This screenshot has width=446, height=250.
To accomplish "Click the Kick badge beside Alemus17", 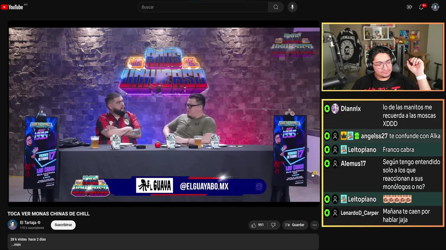I will pos(327,163).
